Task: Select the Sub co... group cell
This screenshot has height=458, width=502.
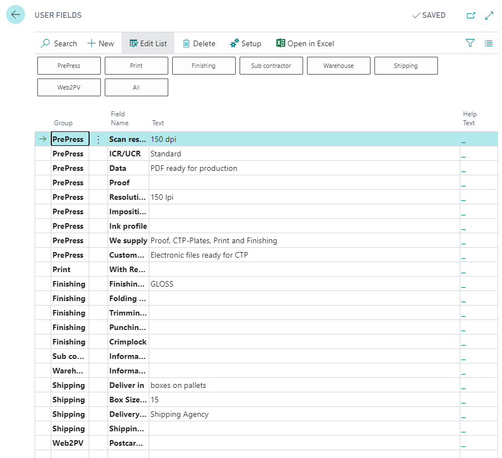Action: point(70,356)
